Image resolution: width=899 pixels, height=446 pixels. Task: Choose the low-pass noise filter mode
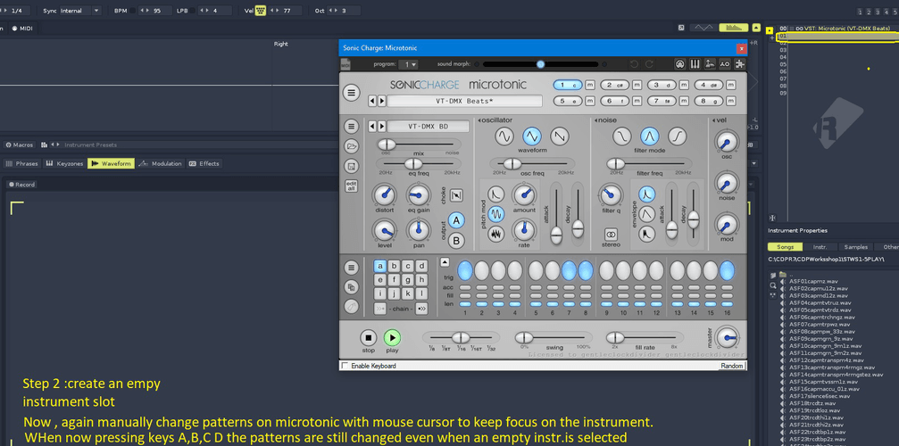click(622, 136)
